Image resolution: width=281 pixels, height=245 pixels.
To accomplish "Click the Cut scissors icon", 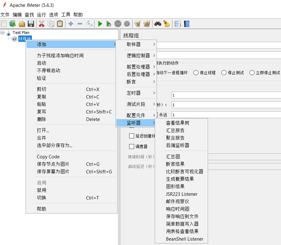I will coord(42,24).
